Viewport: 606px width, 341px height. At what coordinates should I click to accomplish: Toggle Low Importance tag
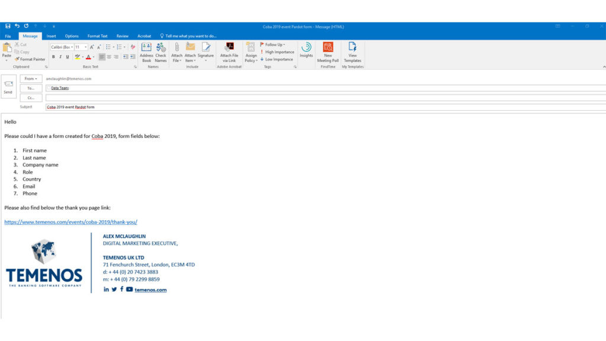tap(276, 59)
